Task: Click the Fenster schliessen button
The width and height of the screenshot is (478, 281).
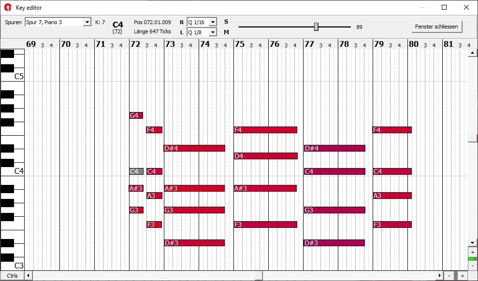Action: pos(437,27)
